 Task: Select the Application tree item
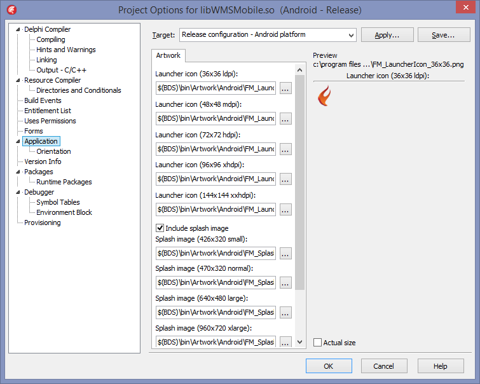41,141
